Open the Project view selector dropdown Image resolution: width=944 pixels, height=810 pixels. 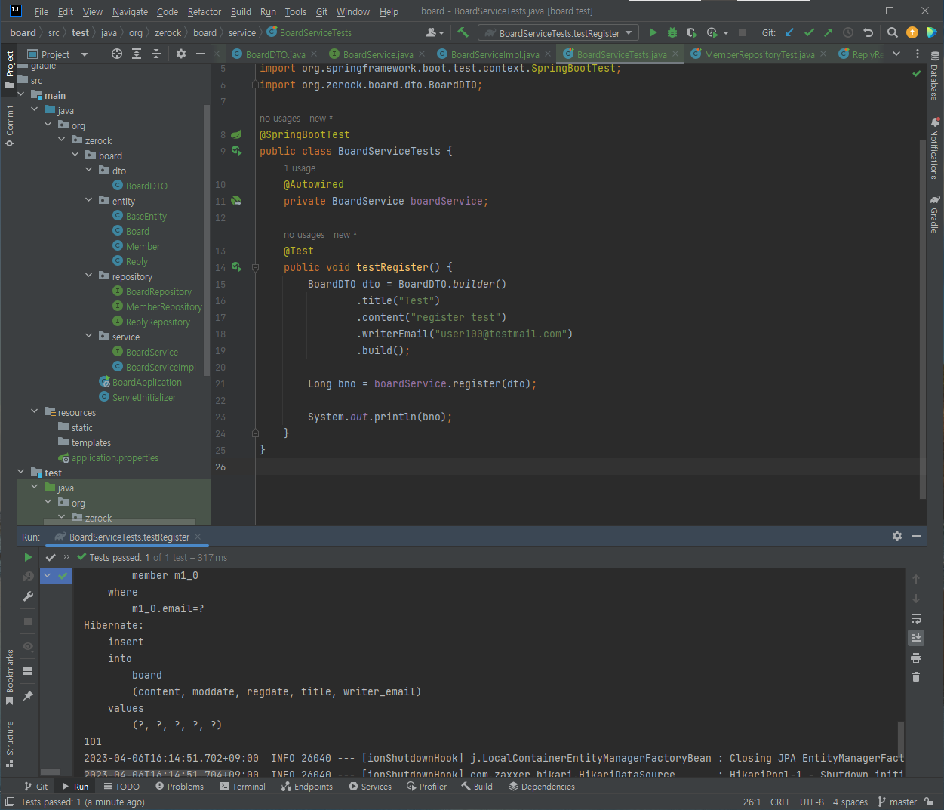coord(57,54)
